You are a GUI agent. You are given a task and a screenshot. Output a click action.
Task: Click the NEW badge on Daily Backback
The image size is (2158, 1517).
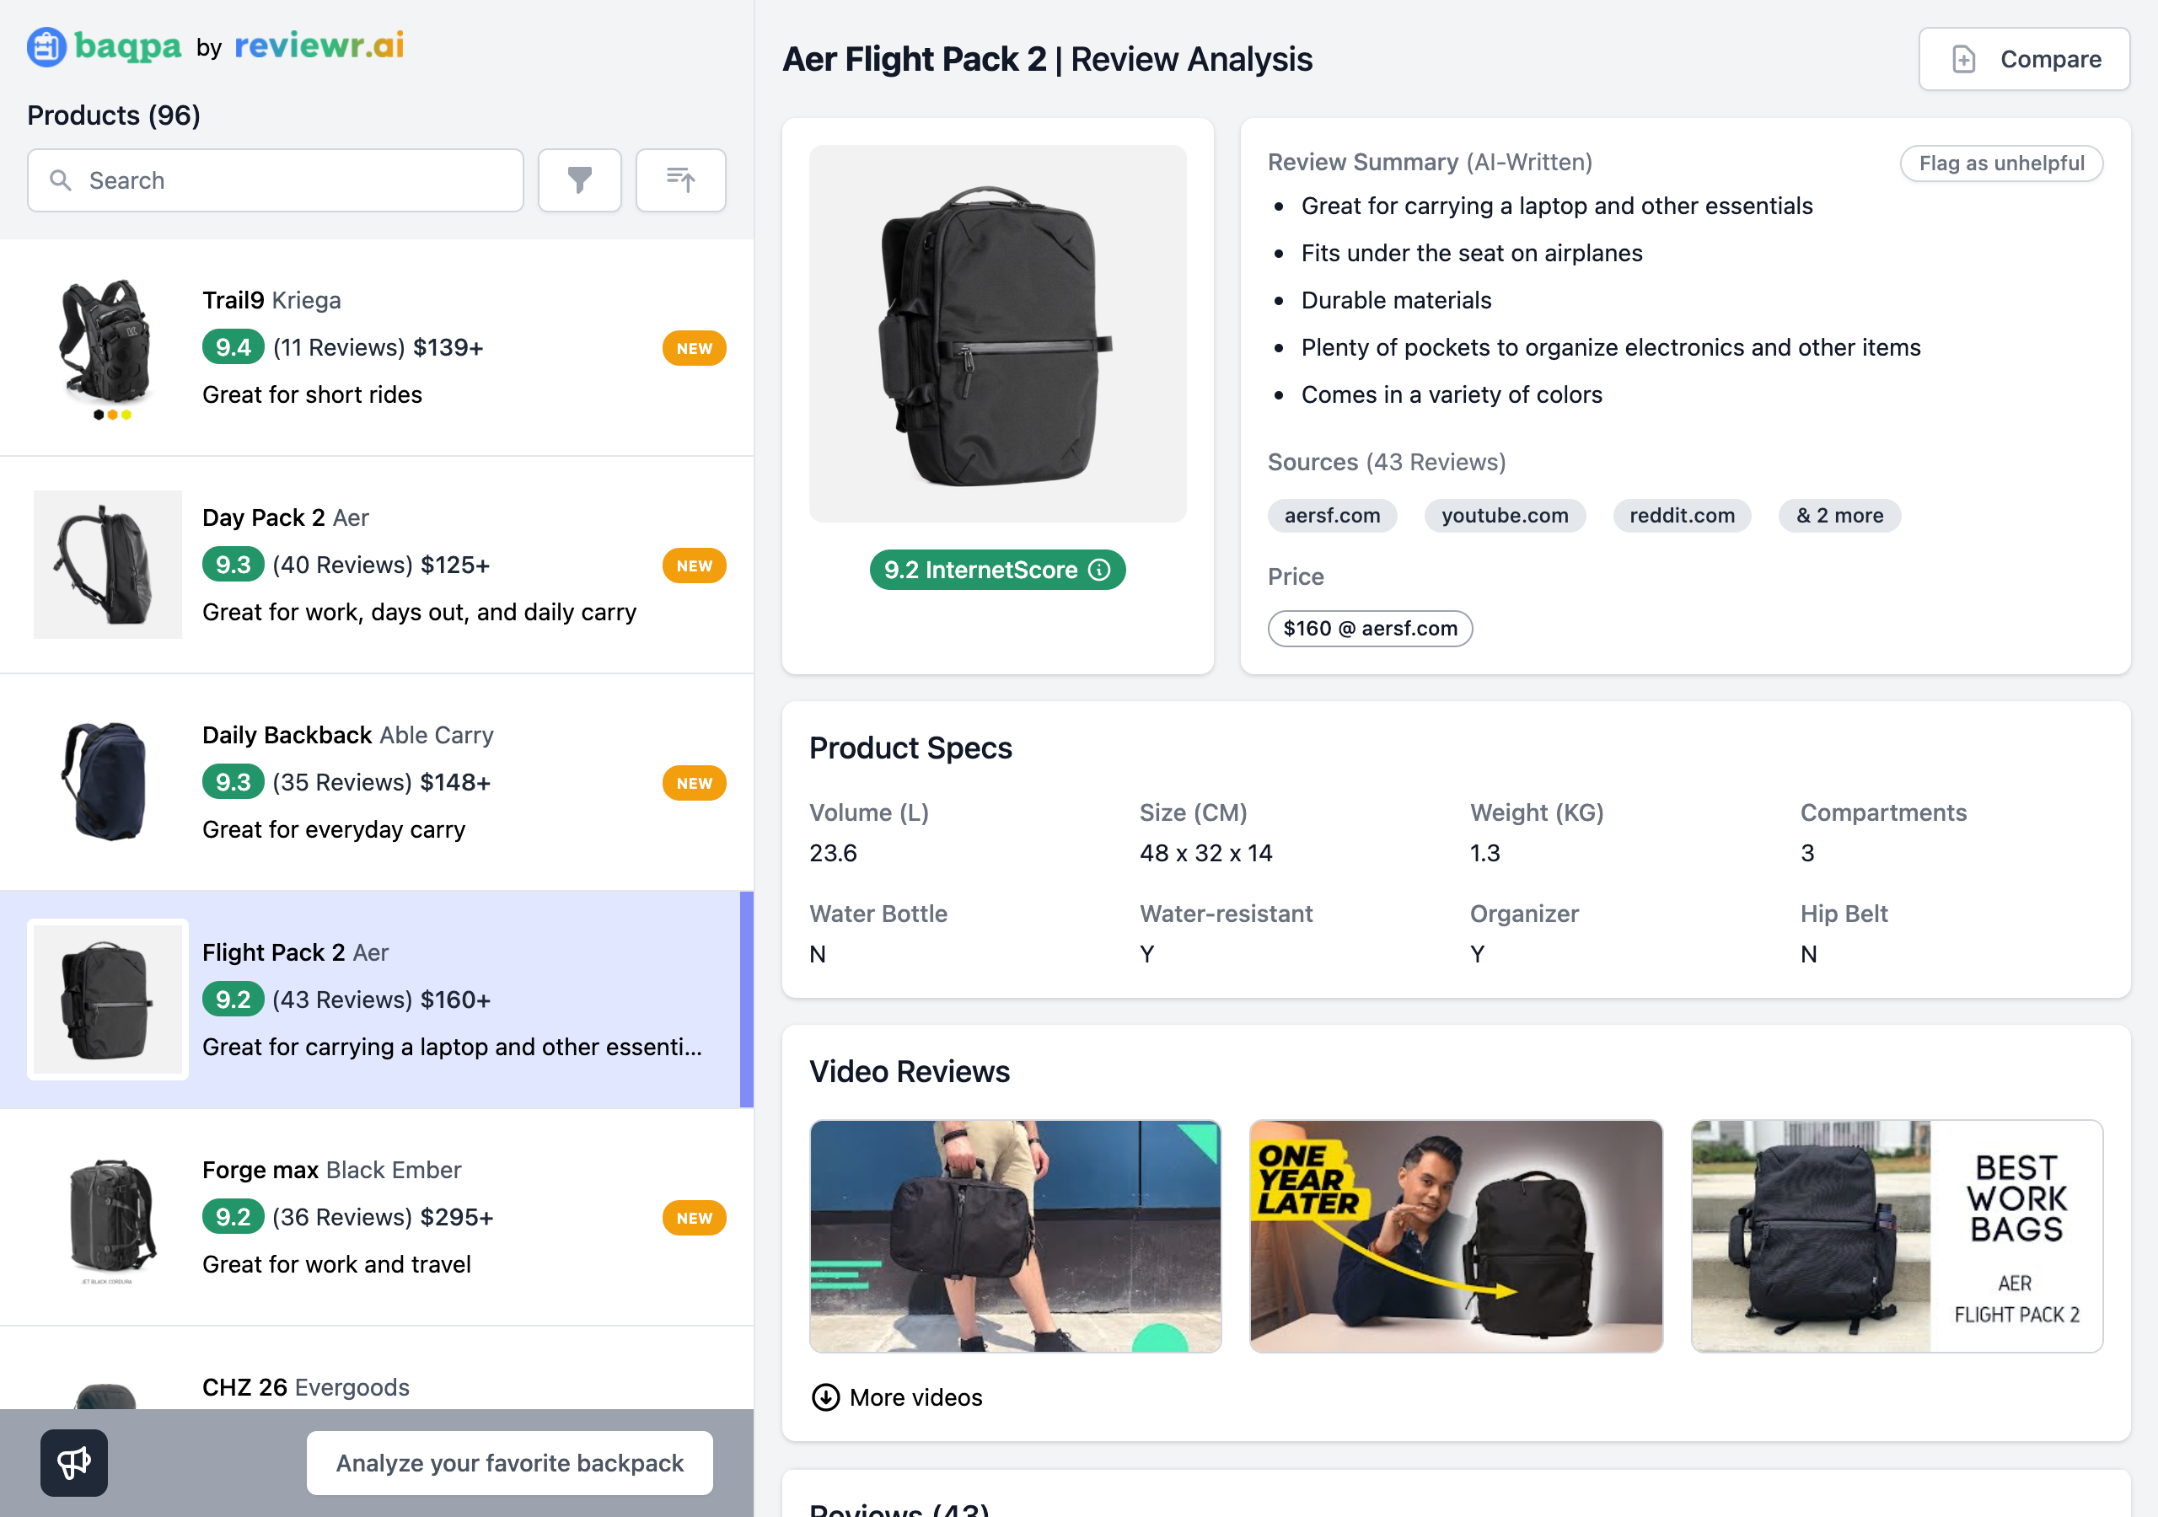point(694,782)
